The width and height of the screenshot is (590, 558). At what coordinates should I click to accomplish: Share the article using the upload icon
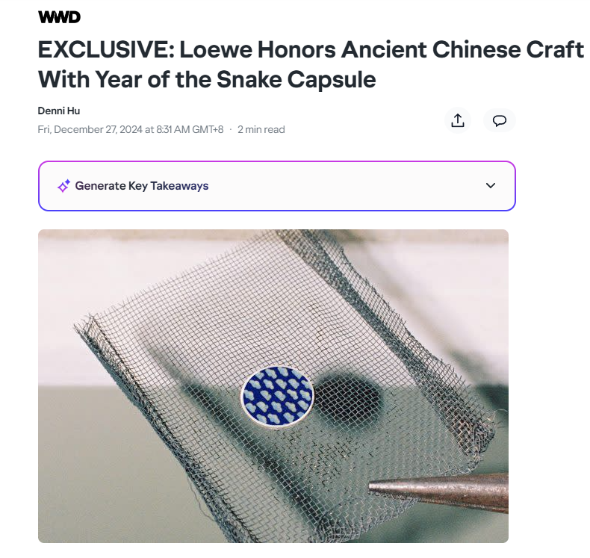[x=458, y=120]
